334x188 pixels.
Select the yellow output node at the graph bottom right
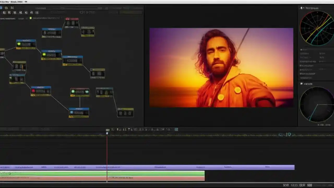(125, 113)
